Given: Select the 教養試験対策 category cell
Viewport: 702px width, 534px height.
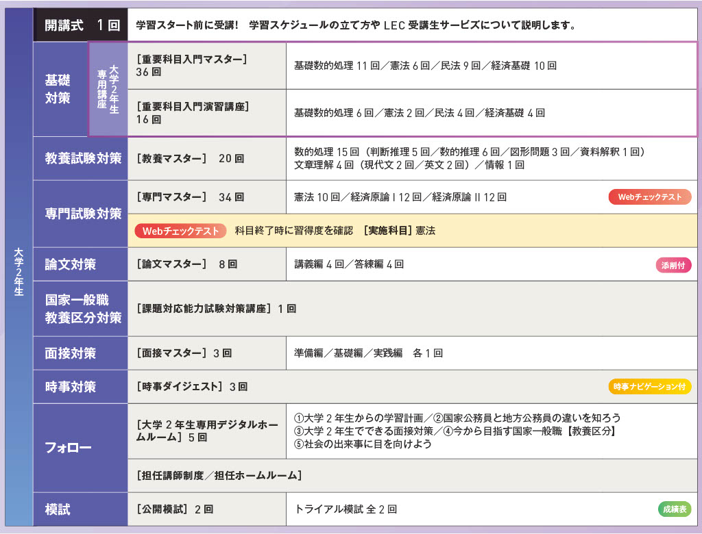Looking at the screenshot, I should click(x=81, y=159).
